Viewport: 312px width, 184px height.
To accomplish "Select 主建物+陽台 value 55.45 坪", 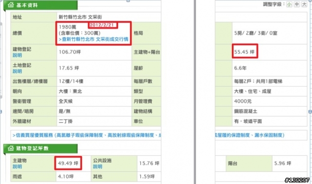I will pos(244,52).
